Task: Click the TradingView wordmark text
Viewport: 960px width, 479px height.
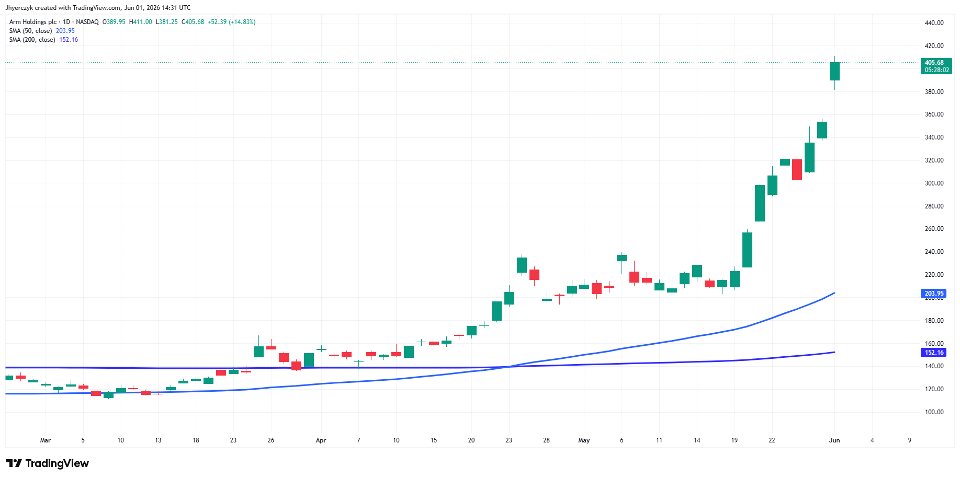Action: pyautogui.click(x=57, y=463)
